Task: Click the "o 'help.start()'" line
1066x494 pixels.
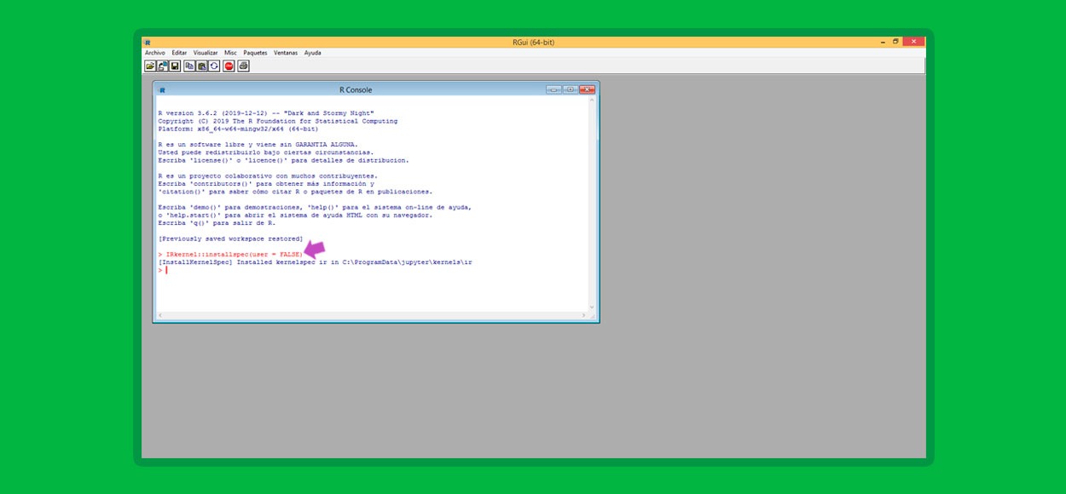Action: coord(295,215)
